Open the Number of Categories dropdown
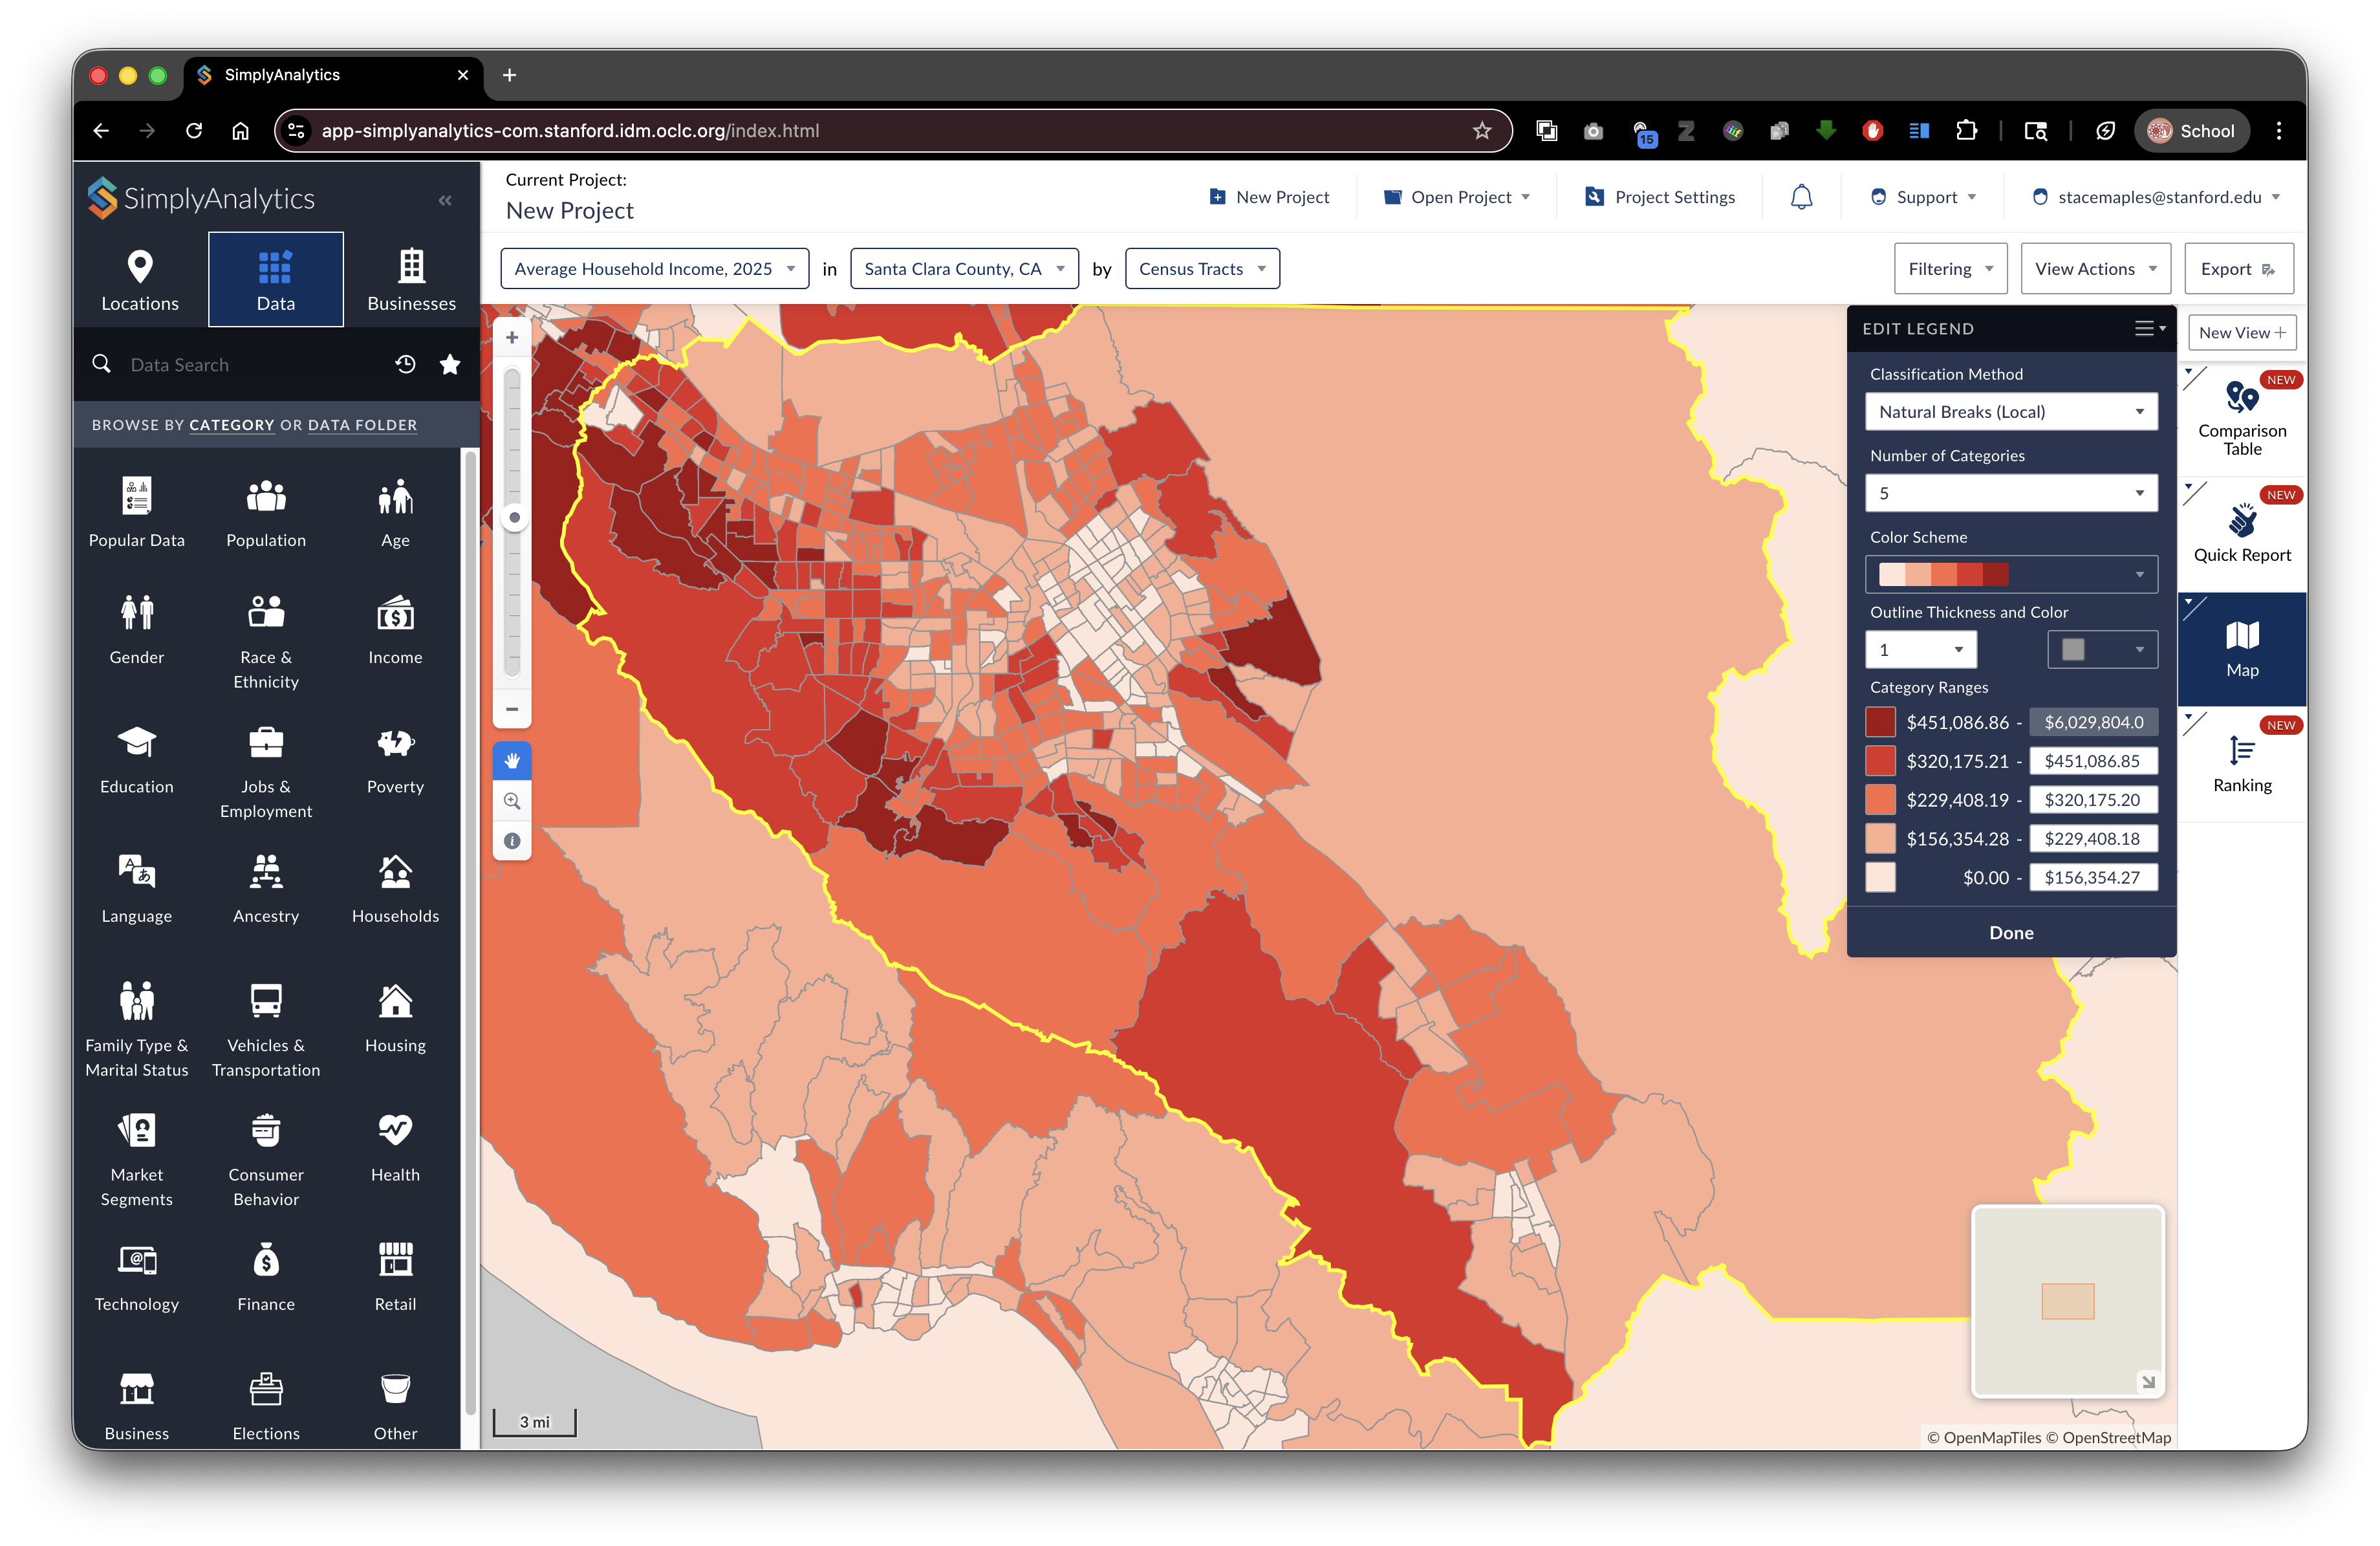 point(2011,493)
